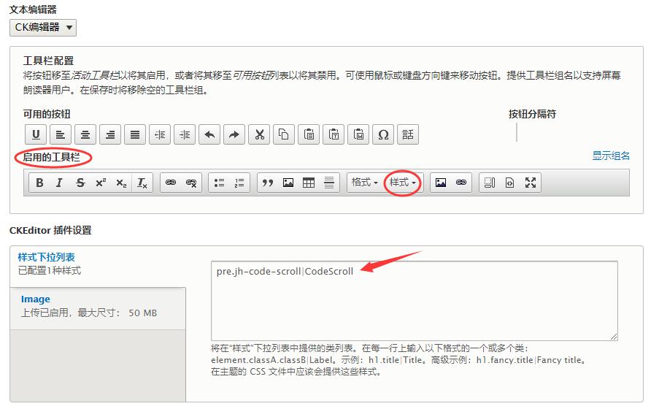Screen dimensions: 659x409
Task: Click the Bold button in active toolbar
Action: point(39,183)
